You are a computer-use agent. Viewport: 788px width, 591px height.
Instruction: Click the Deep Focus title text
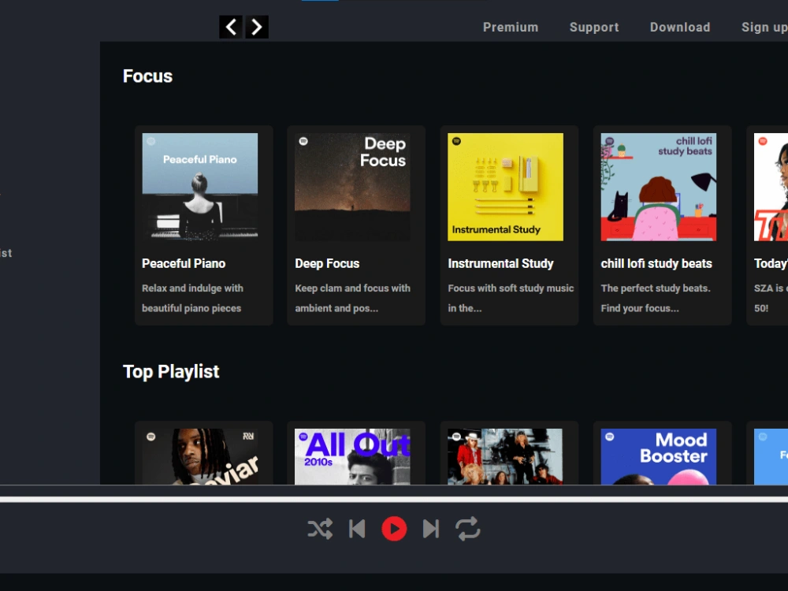pos(327,263)
